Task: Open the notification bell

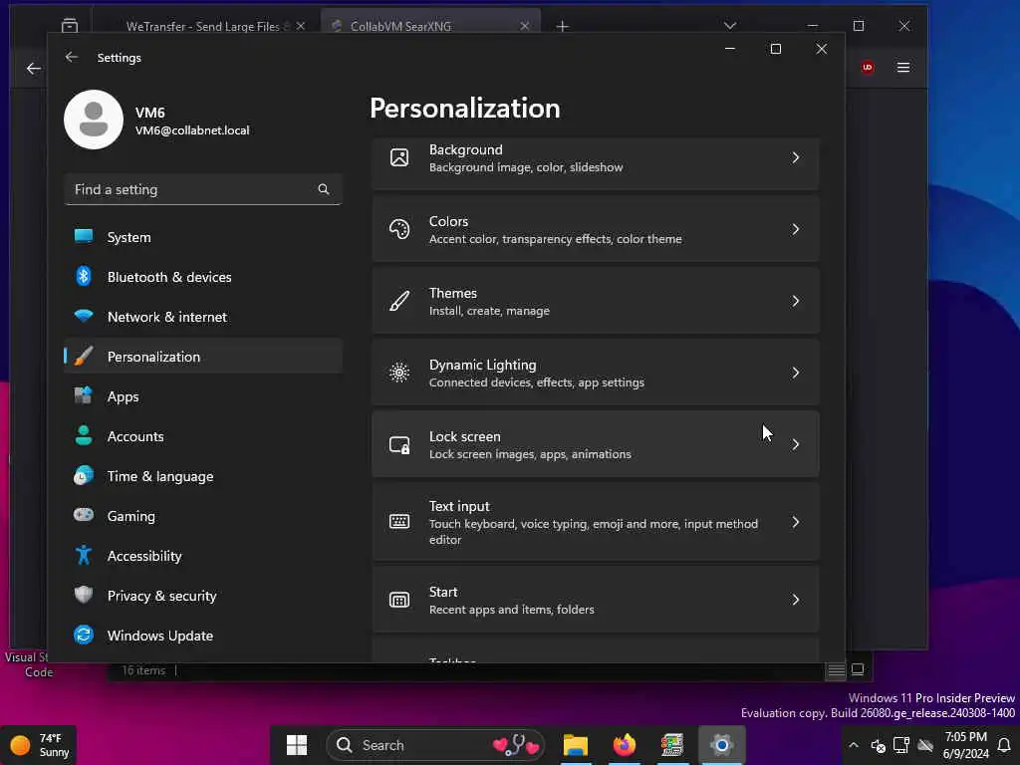Action: pyautogui.click(x=1004, y=745)
